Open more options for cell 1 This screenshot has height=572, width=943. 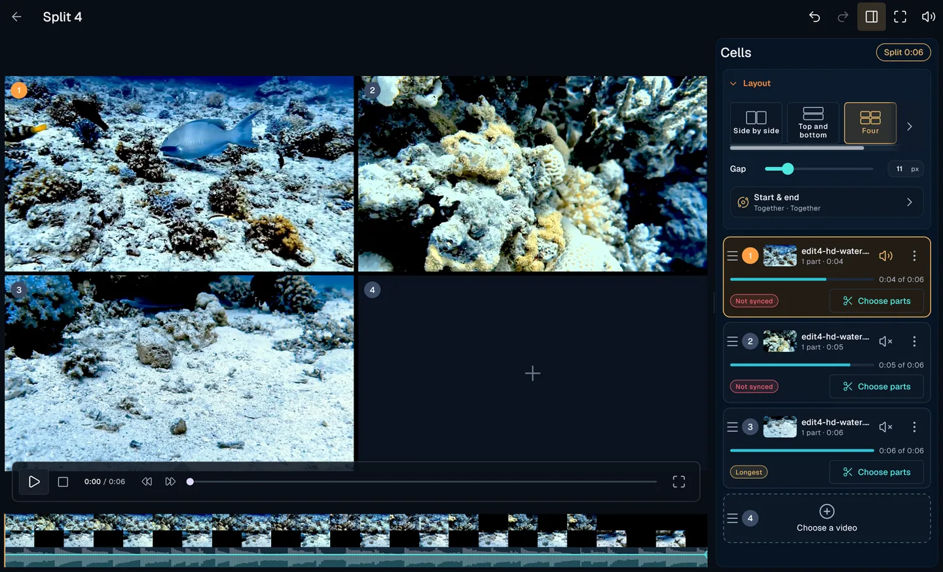coord(914,256)
